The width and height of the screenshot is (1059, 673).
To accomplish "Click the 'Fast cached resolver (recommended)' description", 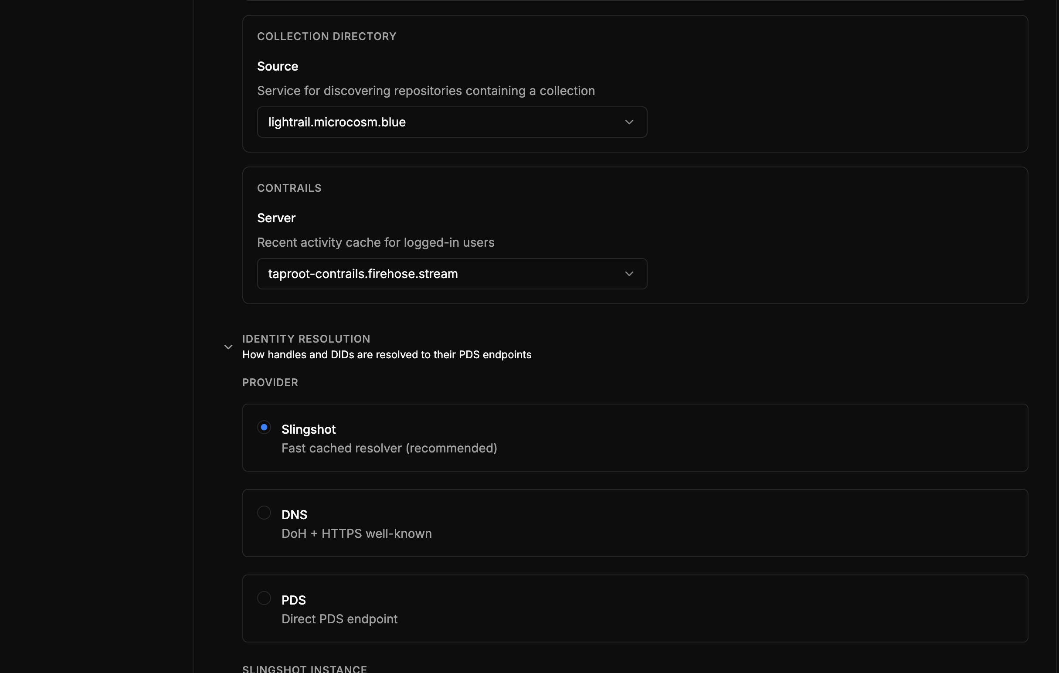I will click(x=389, y=448).
